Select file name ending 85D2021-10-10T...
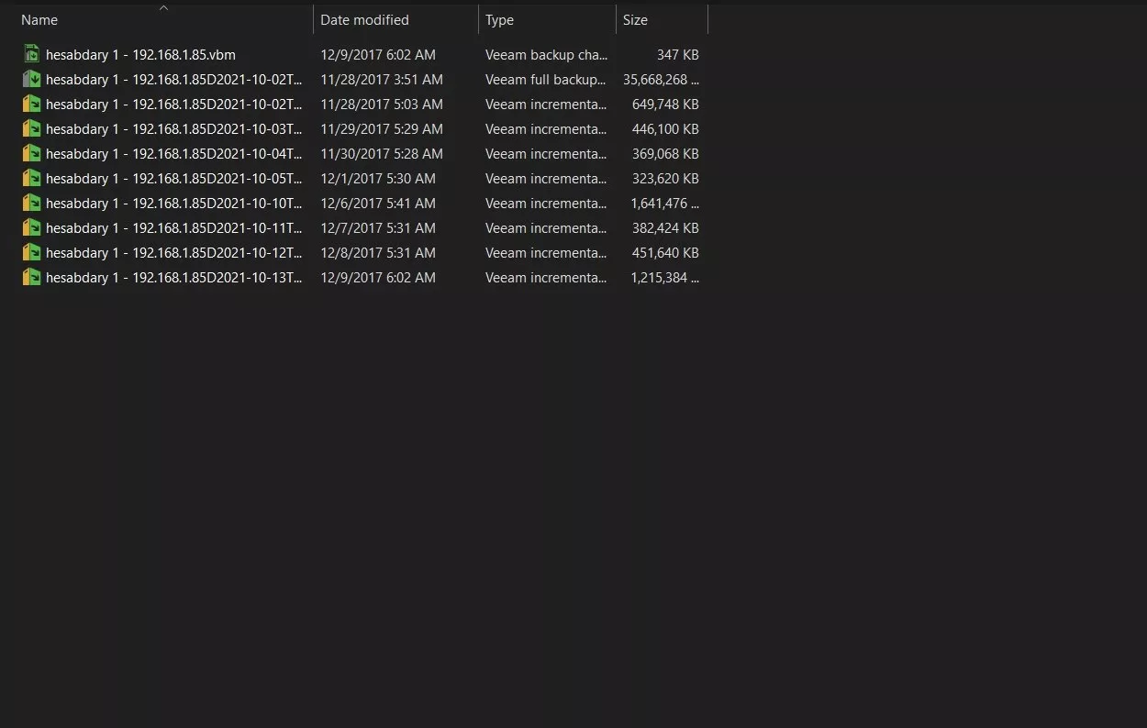This screenshot has width=1147, height=728. pos(173,204)
